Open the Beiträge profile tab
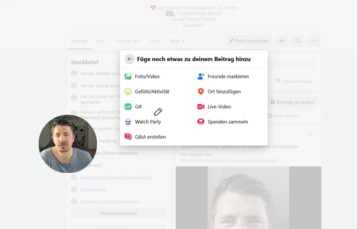Image resolution: width=358 pixels, height=229 pixels. click(79, 41)
